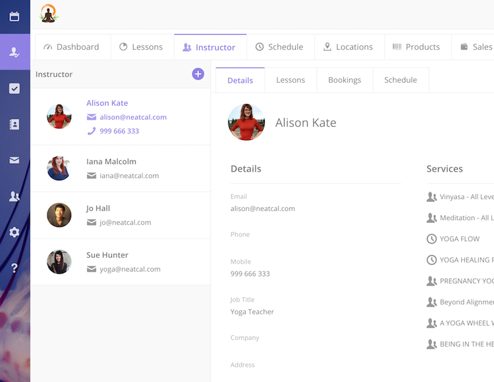Open the checkmark tasks icon in sidebar
494x382 pixels.
tap(14, 88)
